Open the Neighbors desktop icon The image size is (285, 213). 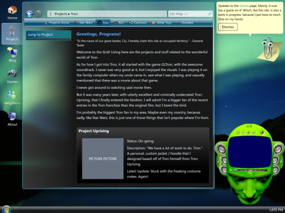[x=12, y=98]
